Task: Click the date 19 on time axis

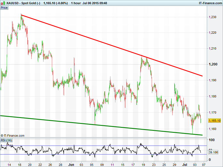Action: point(143,164)
